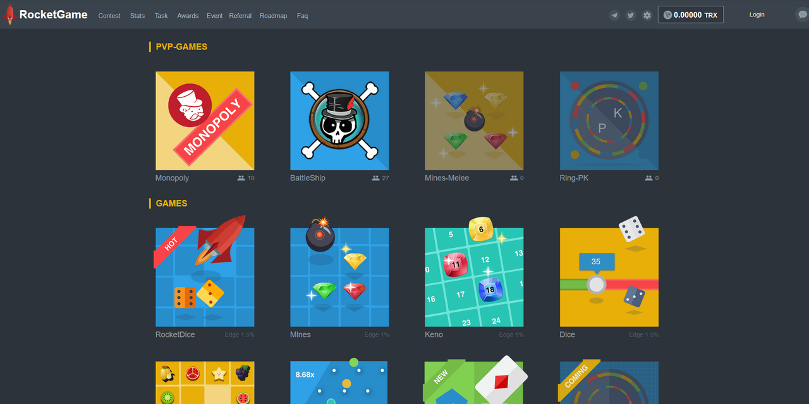Open the Stats menu item

coord(137,16)
